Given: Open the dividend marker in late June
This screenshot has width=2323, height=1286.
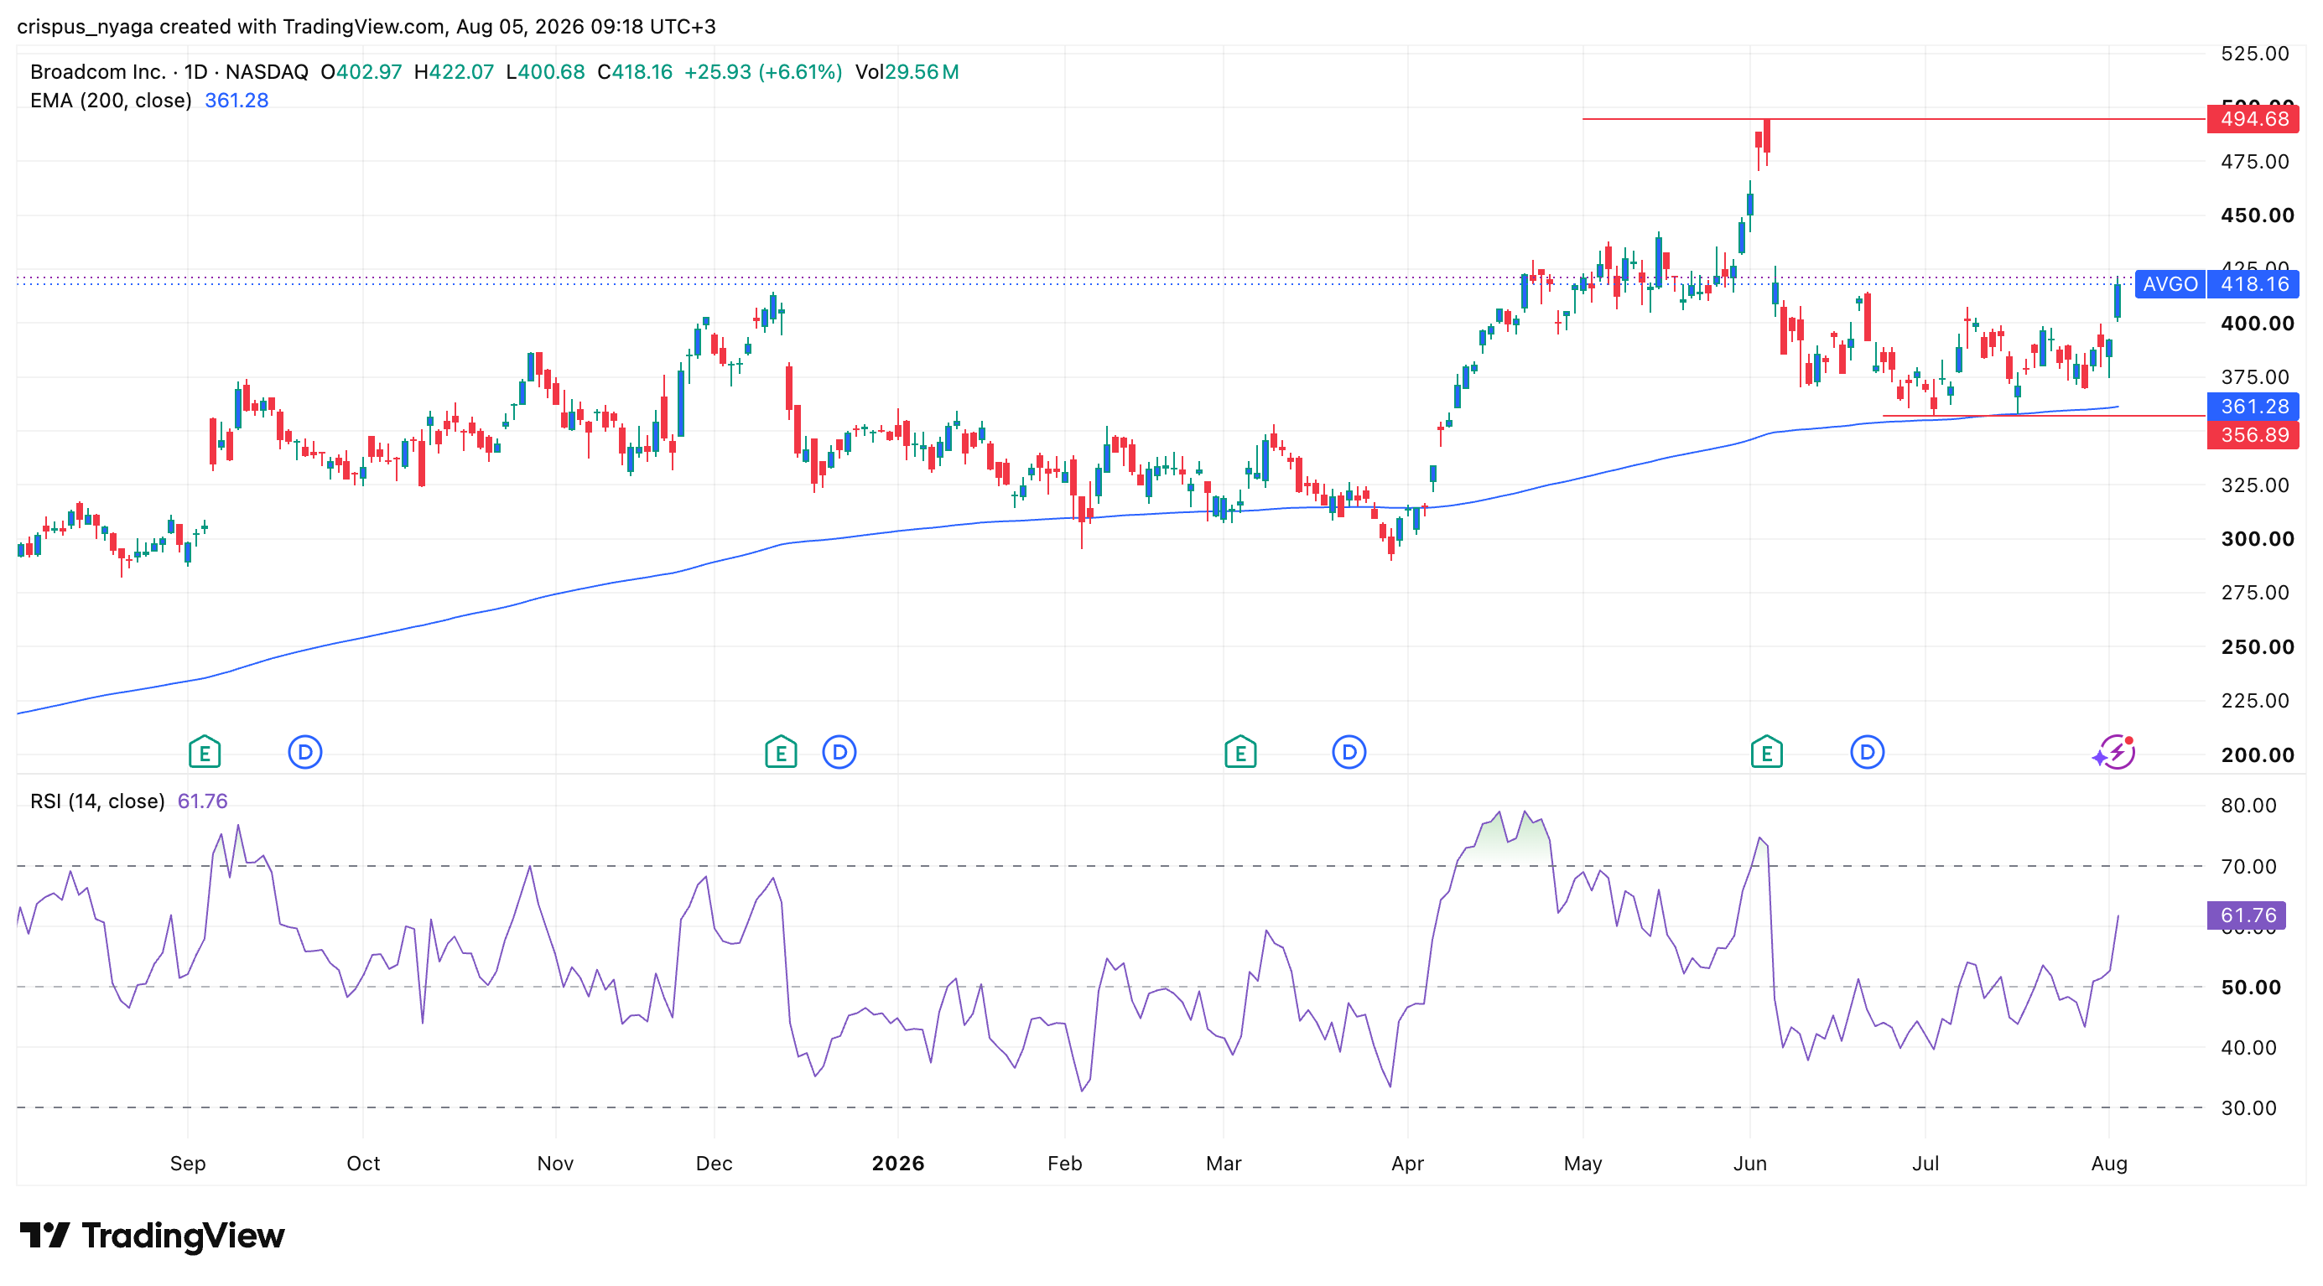Looking at the screenshot, I should [x=1868, y=752].
